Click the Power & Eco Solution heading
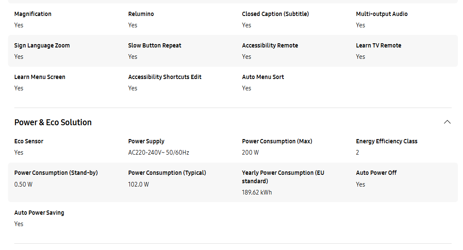463x250 pixels. [x=53, y=122]
